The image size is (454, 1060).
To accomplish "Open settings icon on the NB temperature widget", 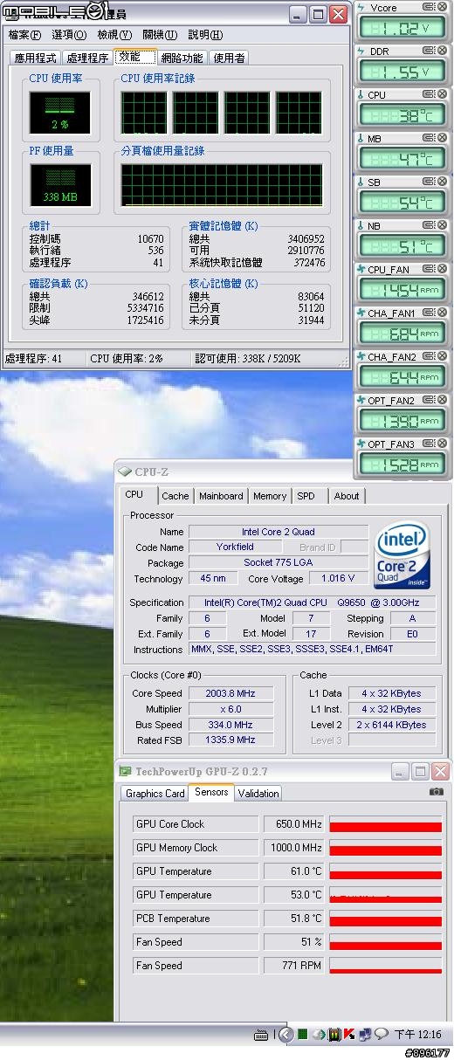I will [429, 225].
